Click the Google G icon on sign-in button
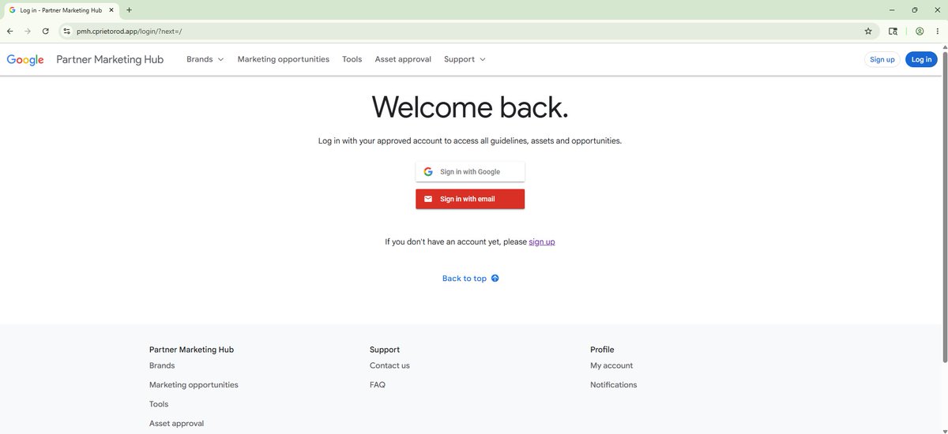 tap(428, 172)
